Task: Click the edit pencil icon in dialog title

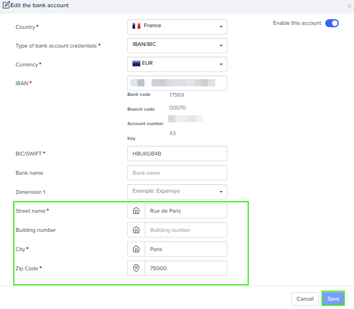Action: (x=6, y=5)
